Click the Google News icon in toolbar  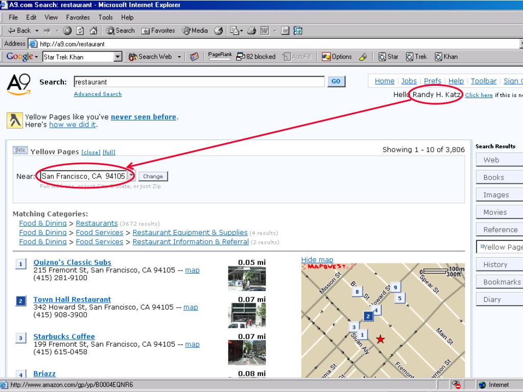[x=194, y=57]
